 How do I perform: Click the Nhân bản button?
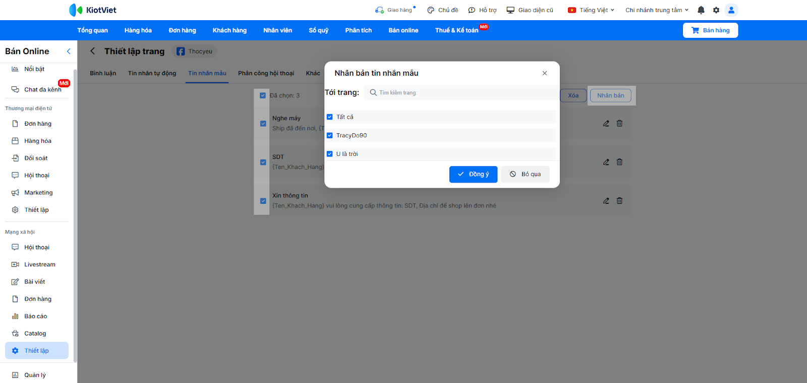coord(611,95)
